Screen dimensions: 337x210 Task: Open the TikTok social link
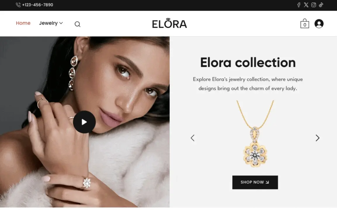(x=321, y=5)
